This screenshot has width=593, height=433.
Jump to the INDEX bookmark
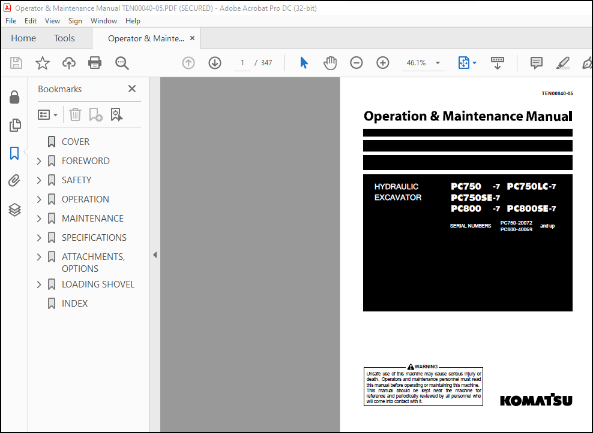point(74,304)
